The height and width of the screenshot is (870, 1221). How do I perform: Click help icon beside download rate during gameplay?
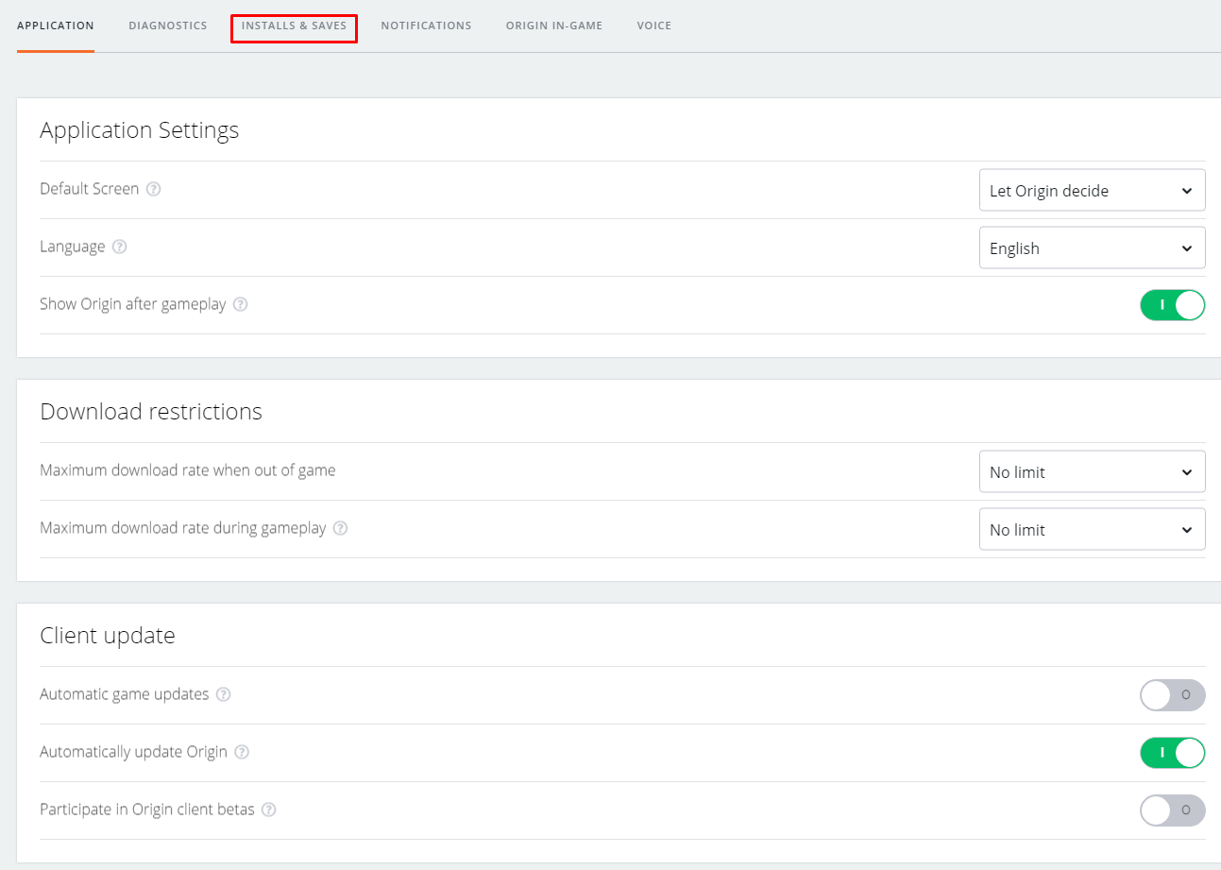tap(340, 528)
